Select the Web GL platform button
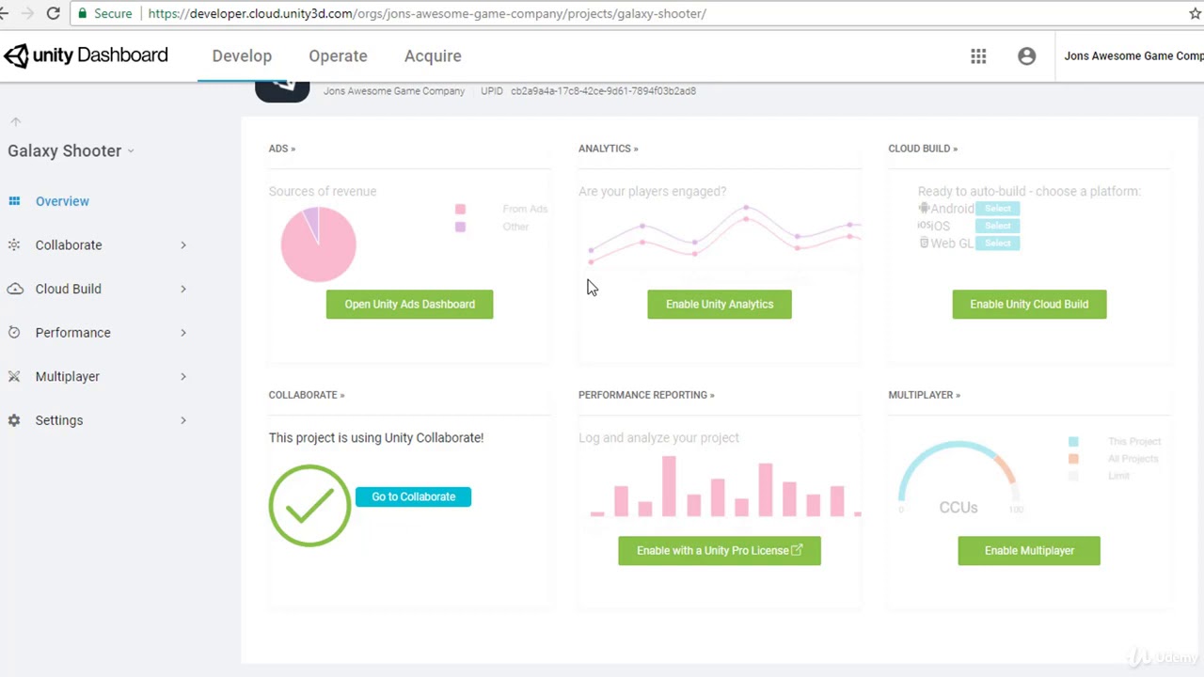The width and height of the screenshot is (1204, 677). pyautogui.click(x=998, y=244)
